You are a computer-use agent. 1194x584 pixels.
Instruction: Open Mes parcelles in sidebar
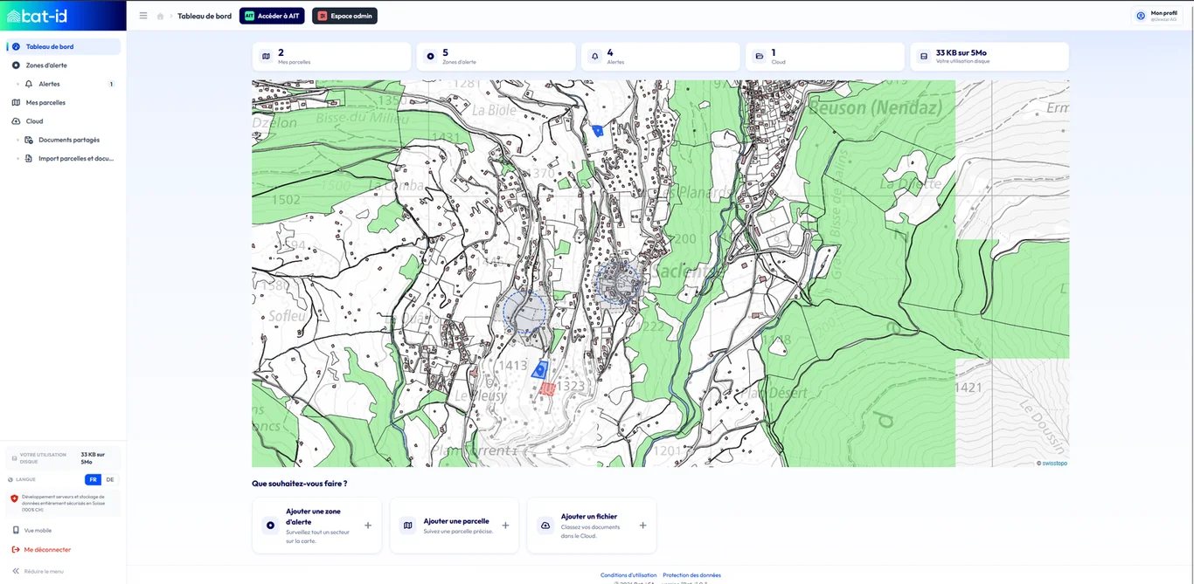click(x=64, y=103)
